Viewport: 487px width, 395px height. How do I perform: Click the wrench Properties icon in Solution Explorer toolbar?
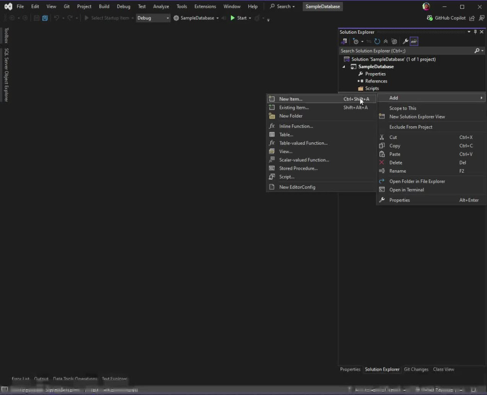pyautogui.click(x=405, y=41)
